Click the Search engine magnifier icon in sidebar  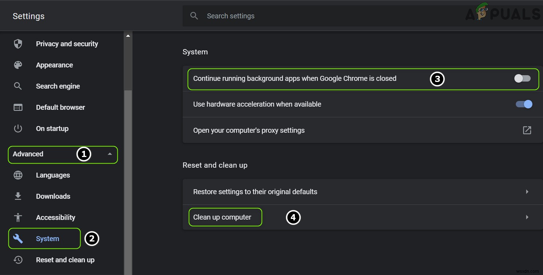18,86
